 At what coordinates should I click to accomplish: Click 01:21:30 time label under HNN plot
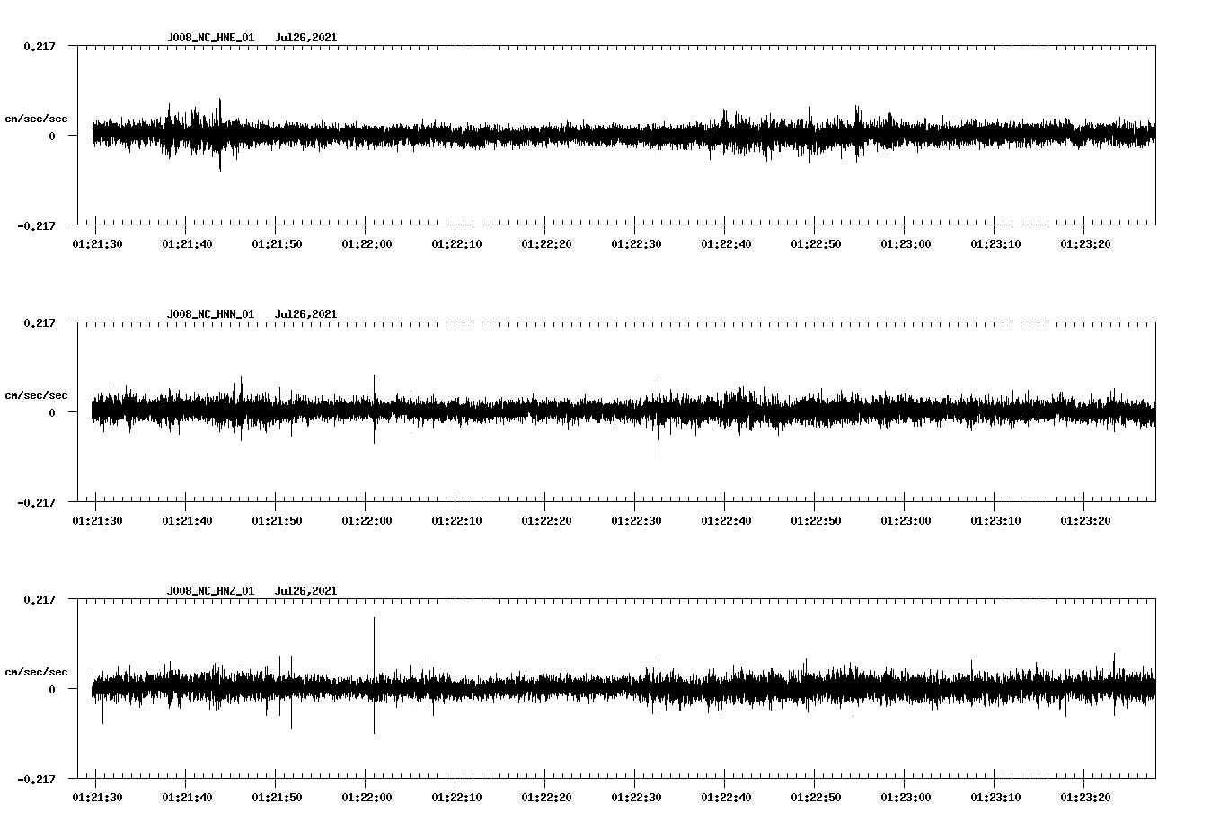click(x=96, y=520)
